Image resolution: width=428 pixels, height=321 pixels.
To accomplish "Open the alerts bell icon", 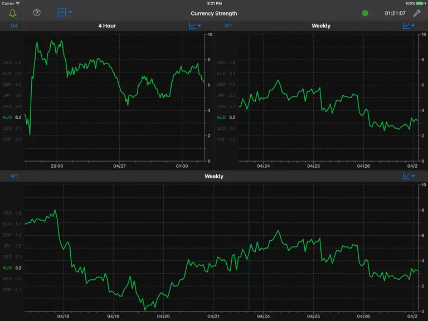I will 13,13.
